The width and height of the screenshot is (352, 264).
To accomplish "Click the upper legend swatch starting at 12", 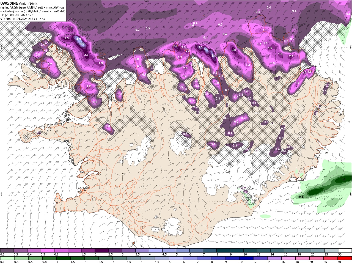I will pyautogui.click(x=264, y=251).
